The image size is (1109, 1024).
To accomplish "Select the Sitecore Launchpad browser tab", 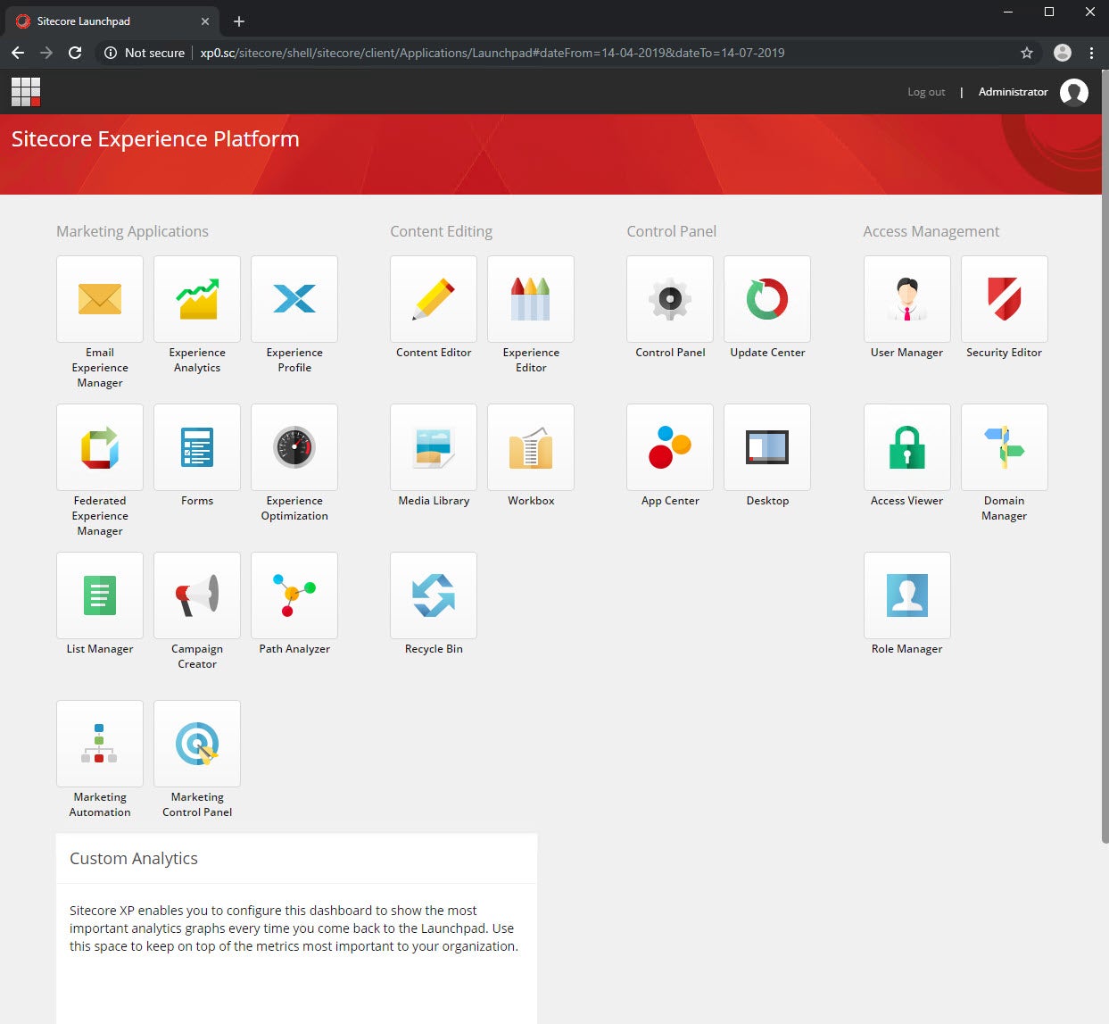I will [112, 21].
